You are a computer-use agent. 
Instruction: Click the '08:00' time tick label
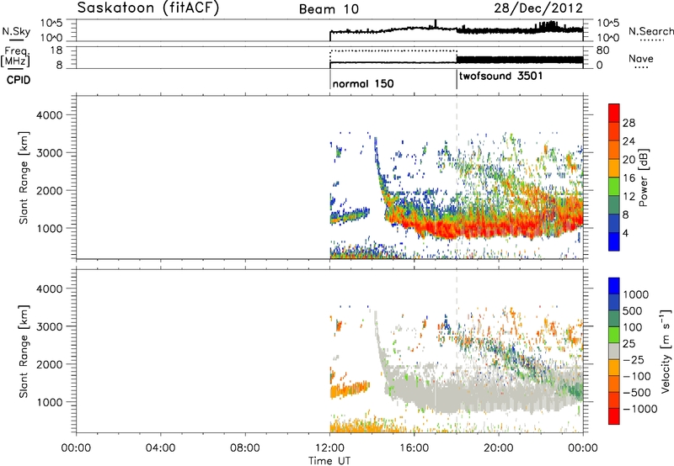click(x=245, y=448)
